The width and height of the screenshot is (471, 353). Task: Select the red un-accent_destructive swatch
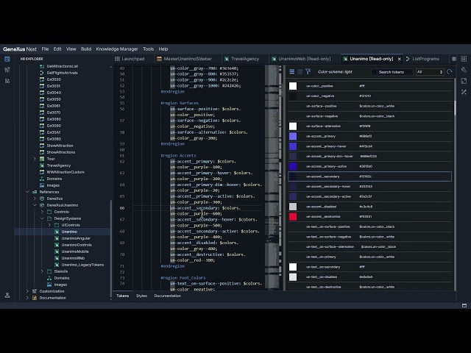293,217
